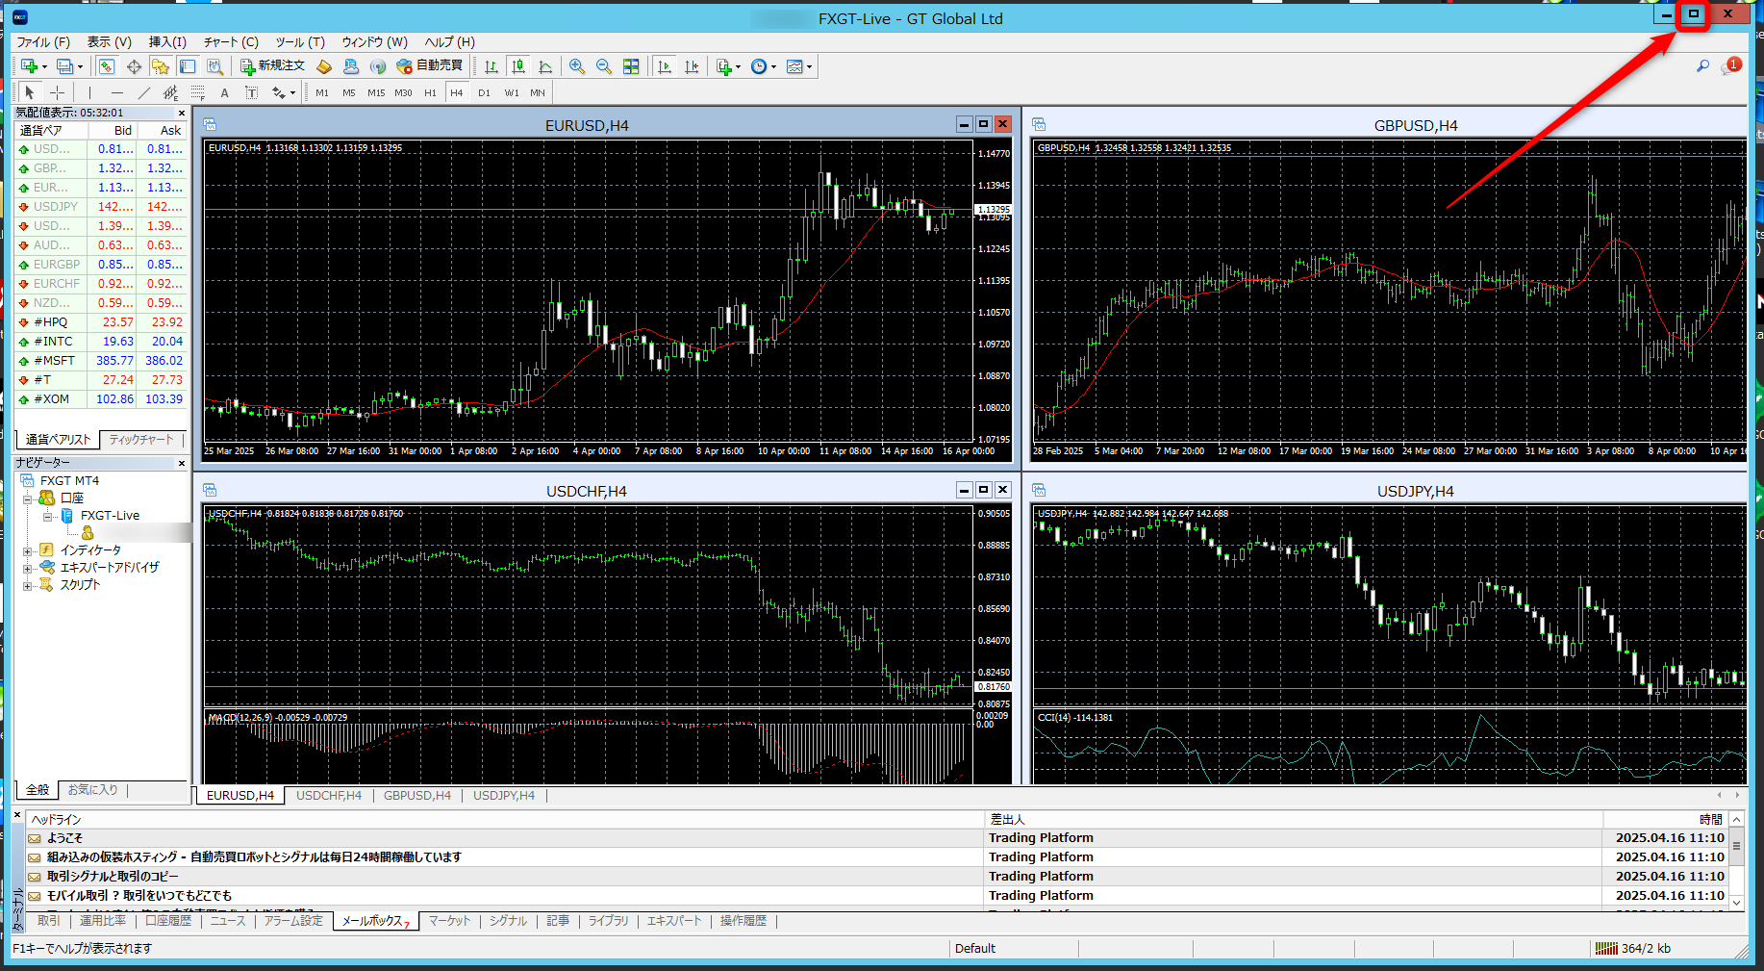
Task: Open the periods clock dropdown arrow
Action: click(x=773, y=67)
